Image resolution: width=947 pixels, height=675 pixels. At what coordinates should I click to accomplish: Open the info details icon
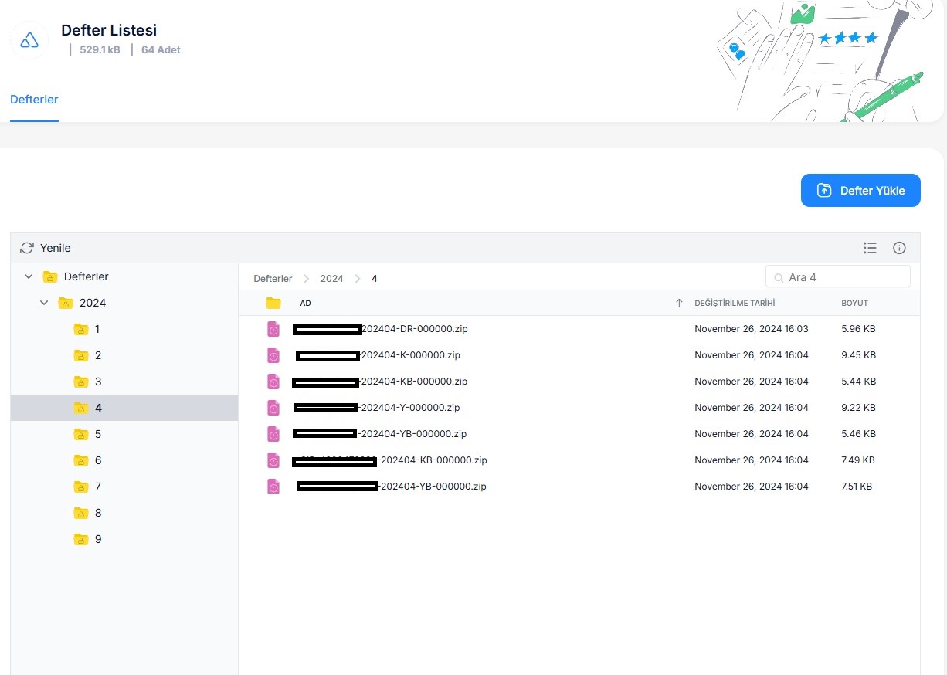(899, 248)
